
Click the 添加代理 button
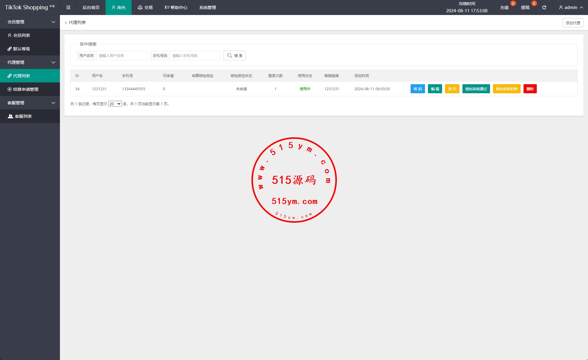(573, 23)
